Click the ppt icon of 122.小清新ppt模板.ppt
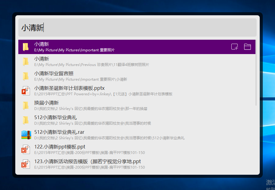The image size is (275, 190). tap(26, 149)
